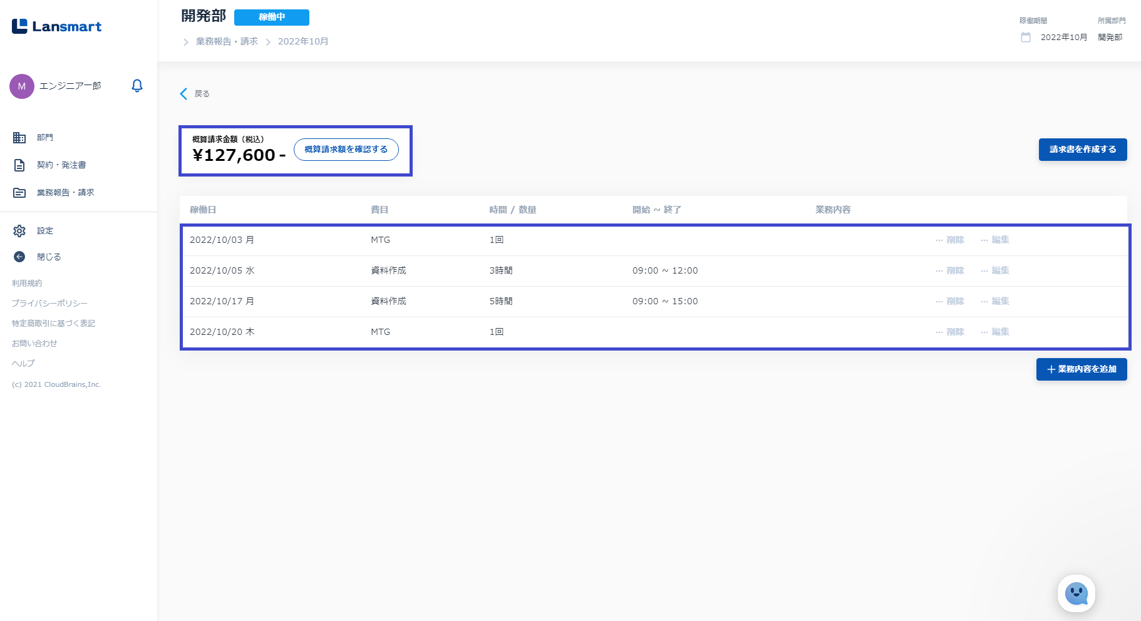Image resolution: width=1141 pixels, height=621 pixels.
Task: Click the 5時間 quantity cell
Action: click(x=501, y=301)
